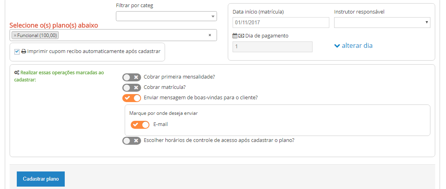Switch off E-mail sending toggle
The height and width of the screenshot is (189, 446).
click(x=140, y=125)
